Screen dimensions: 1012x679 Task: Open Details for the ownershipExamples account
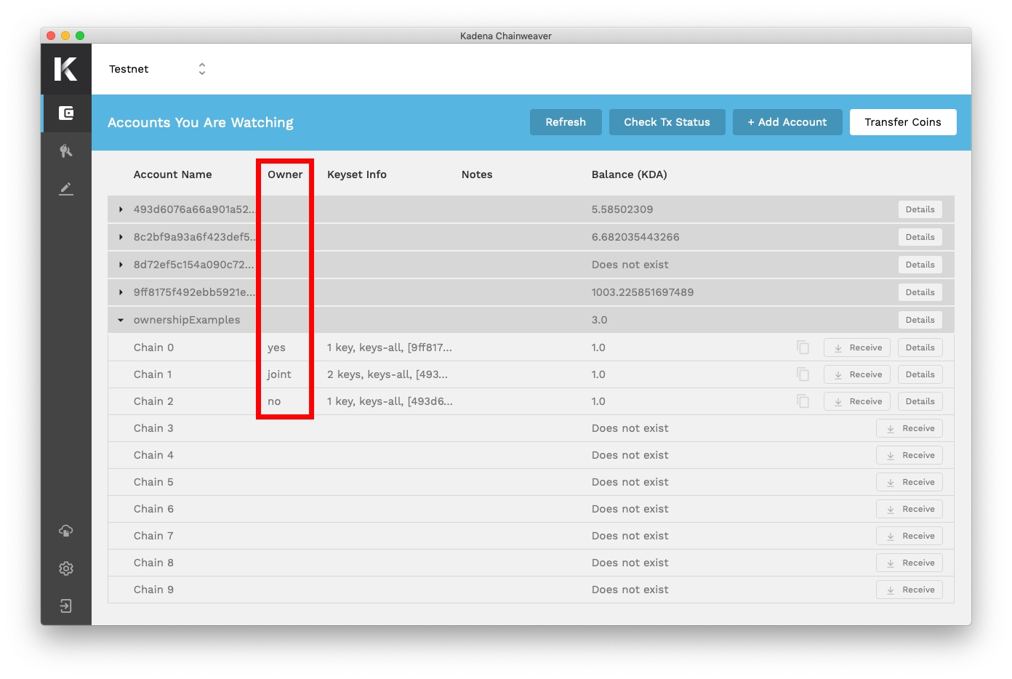coord(920,320)
